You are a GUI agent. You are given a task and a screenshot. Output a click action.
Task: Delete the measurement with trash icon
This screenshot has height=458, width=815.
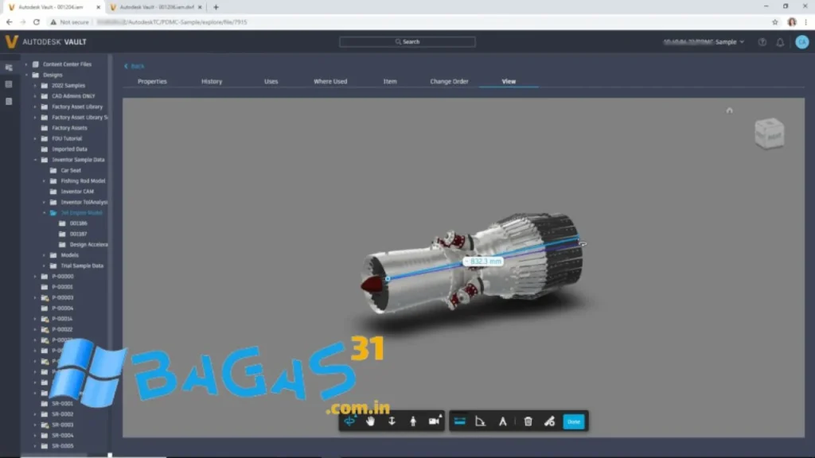tap(528, 421)
